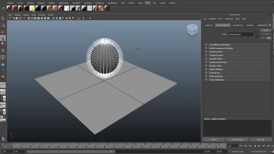
Task: Click Select Camera in the panel toolbar
Action: click(x=10, y=18)
